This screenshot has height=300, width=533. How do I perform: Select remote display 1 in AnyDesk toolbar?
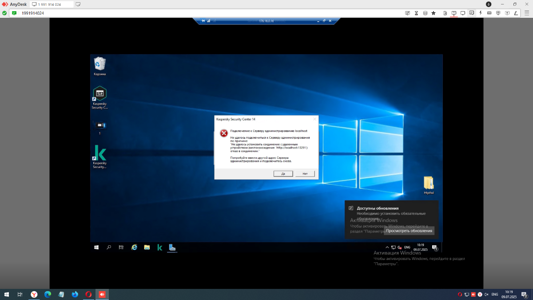(454, 13)
